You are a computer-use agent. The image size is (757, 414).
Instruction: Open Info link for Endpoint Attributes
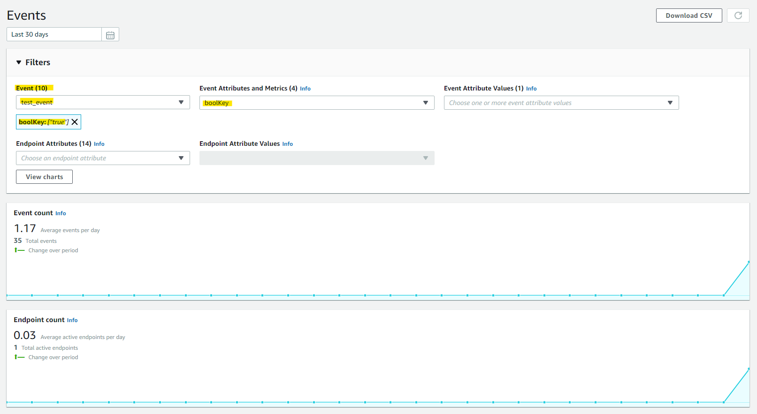(x=99, y=144)
